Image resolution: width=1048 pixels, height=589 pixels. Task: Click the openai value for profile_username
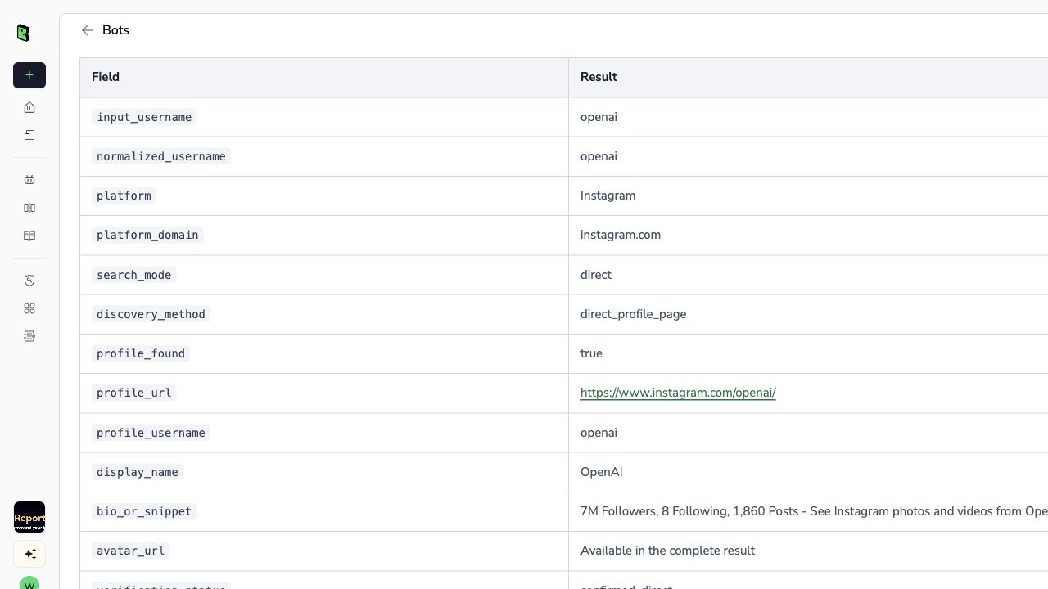point(599,433)
